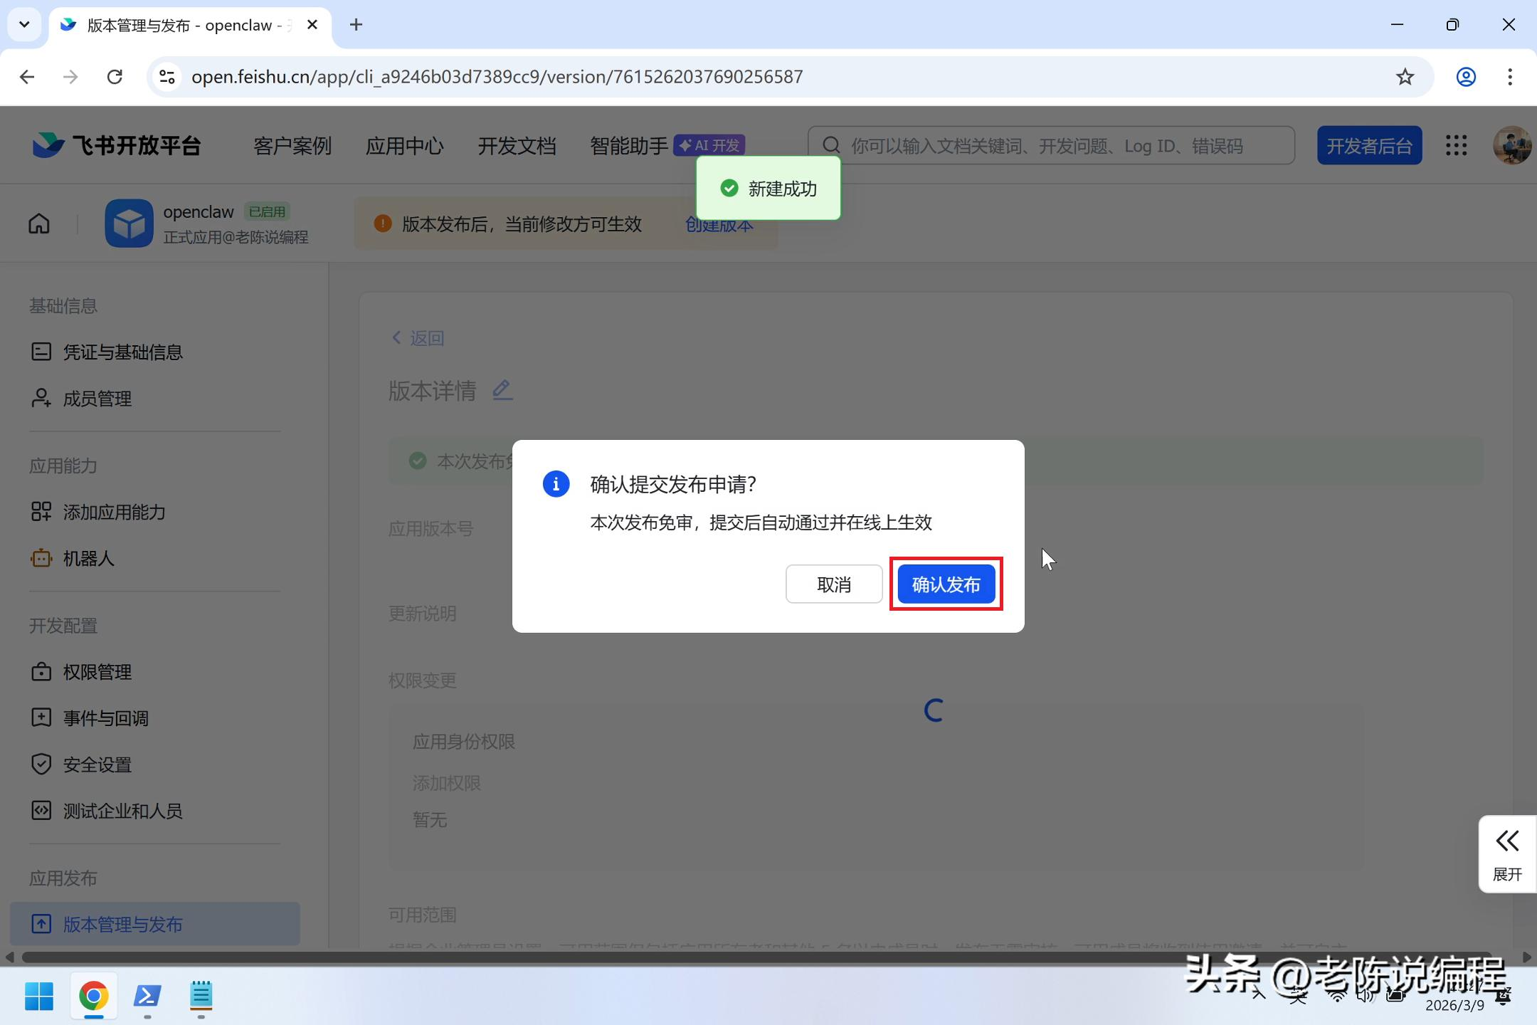Click the user avatar in top right
Screen dimensions: 1537x1025
1511,145
